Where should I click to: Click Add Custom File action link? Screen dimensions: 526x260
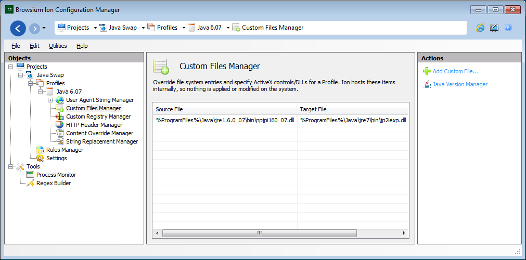click(455, 71)
